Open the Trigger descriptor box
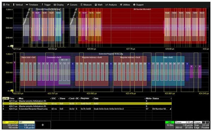 (202, 125)
